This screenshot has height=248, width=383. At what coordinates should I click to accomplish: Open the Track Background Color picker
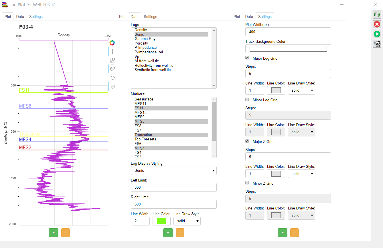(288, 49)
